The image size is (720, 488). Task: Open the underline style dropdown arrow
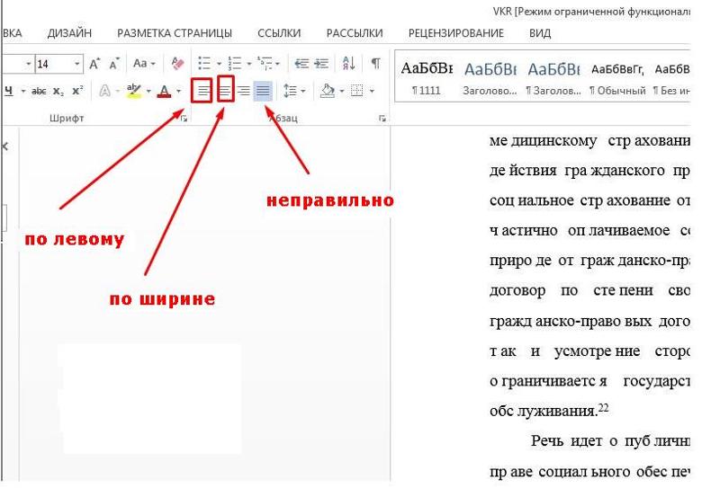(x=23, y=92)
